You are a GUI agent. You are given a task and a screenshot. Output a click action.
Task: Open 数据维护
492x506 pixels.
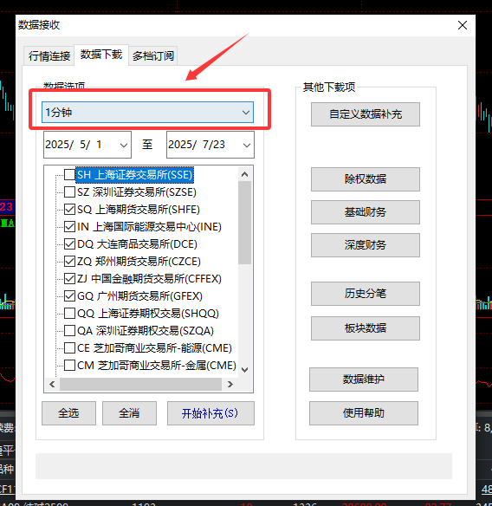[364, 379]
